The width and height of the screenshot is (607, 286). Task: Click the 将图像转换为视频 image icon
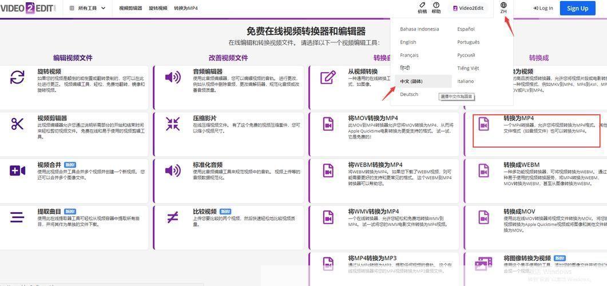(483, 264)
